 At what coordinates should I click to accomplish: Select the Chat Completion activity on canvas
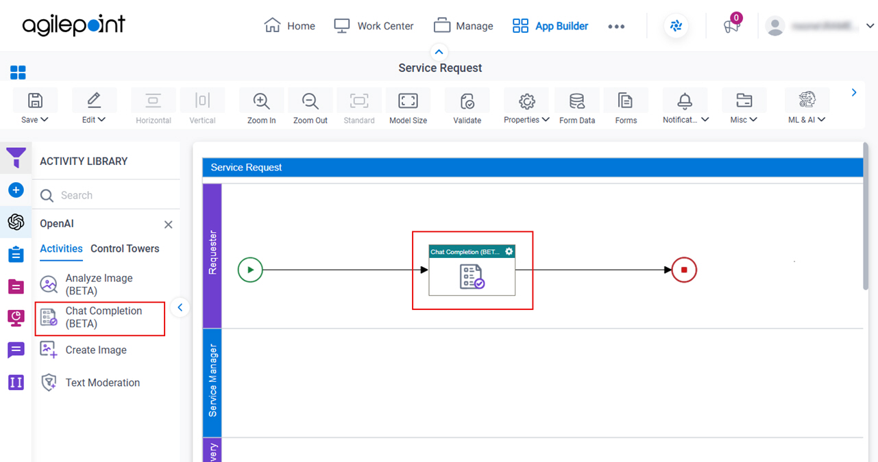(472, 270)
